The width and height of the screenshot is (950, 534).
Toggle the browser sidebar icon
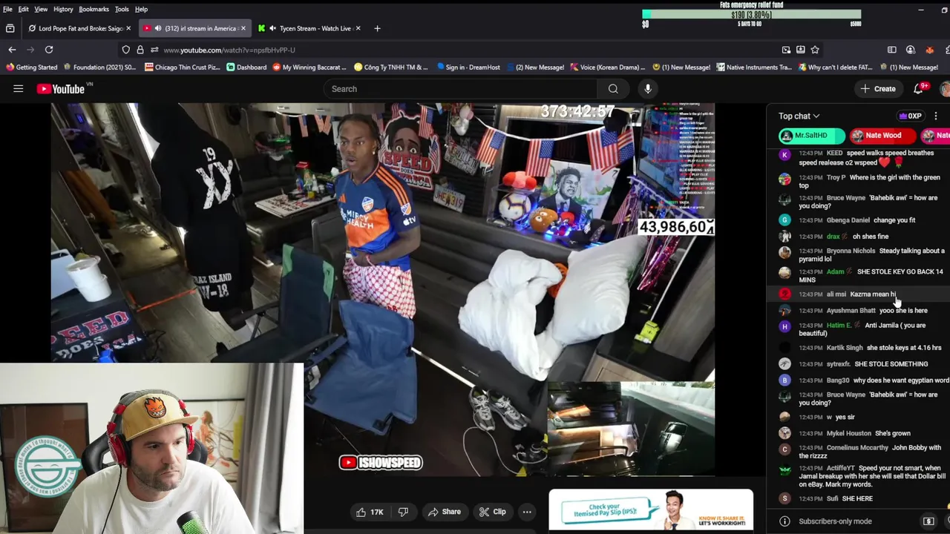tap(892, 50)
